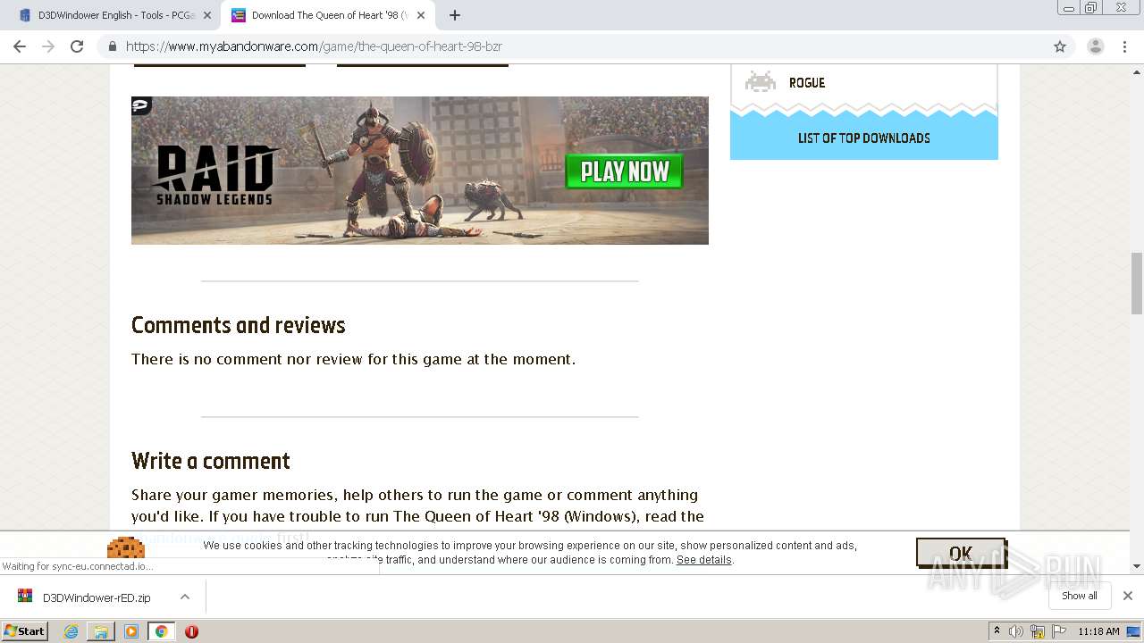Image resolution: width=1144 pixels, height=643 pixels.
Task: Open the media player taskbar icon
Action: click(131, 631)
